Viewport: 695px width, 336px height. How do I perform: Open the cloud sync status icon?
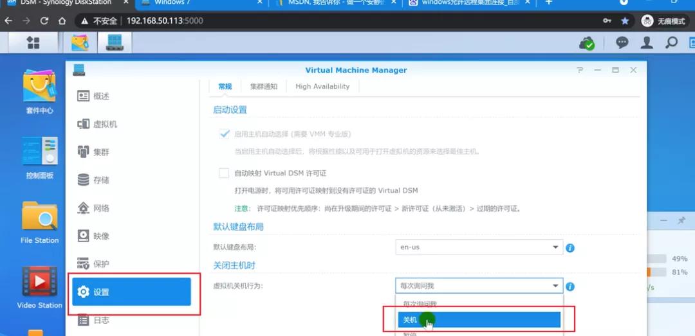pos(587,43)
